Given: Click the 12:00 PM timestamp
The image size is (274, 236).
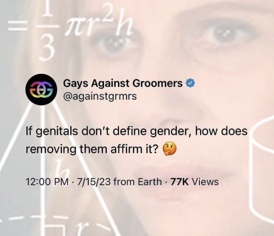Looking at the screenshot, I should [x=48, y=182].
